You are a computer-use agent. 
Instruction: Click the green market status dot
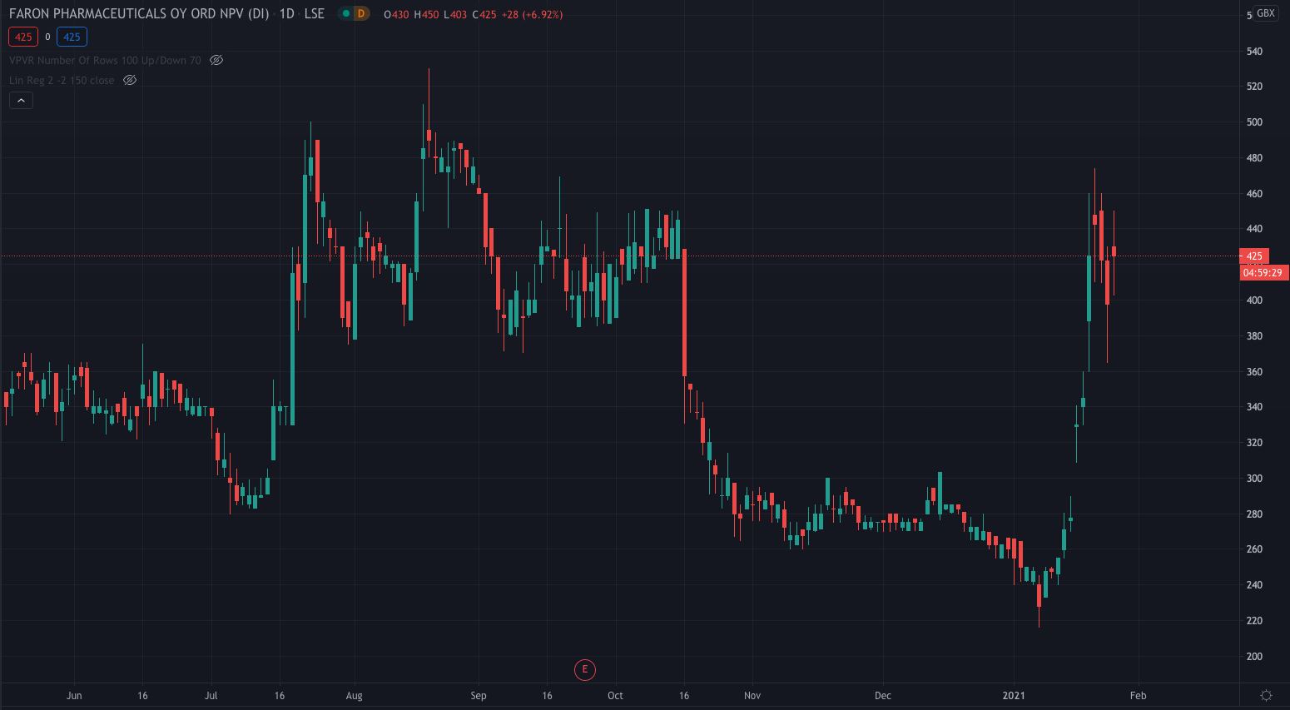345,13
